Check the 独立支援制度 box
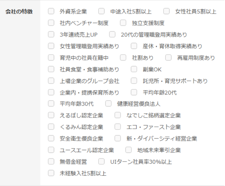This screenshot has height=186, width=225. [x=123, y=23]
